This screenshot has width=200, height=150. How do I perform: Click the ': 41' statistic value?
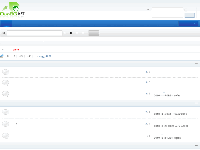pyautogui.click(x=29, y=56)
